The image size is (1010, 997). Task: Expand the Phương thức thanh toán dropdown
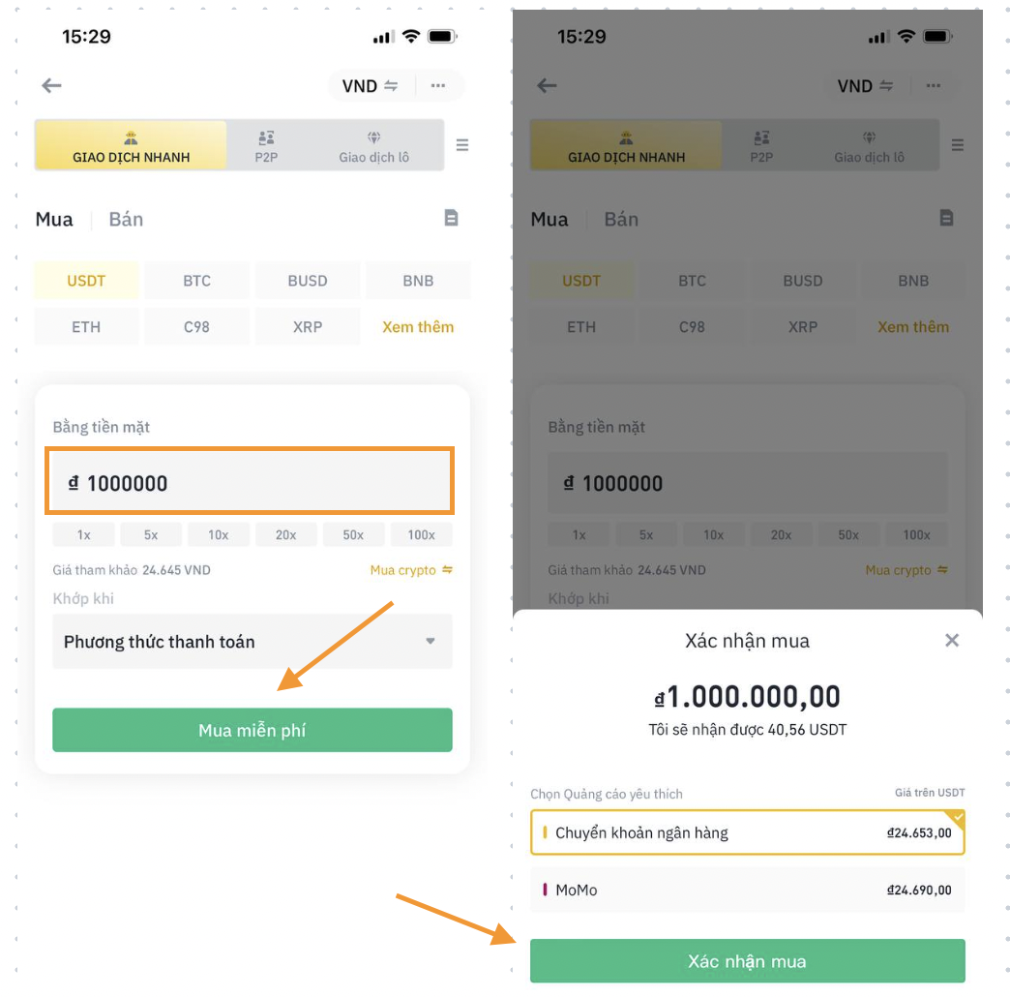[252, 642]
